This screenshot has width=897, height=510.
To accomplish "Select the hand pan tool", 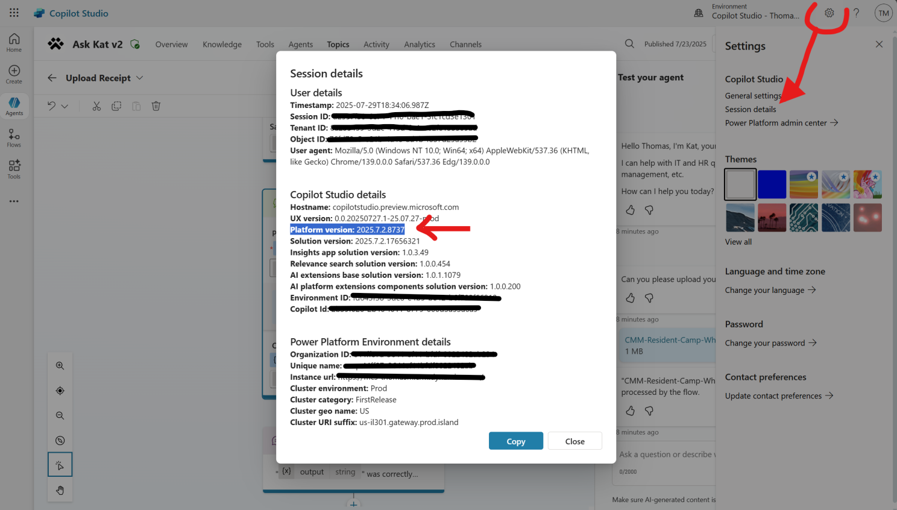I will click(x=60, y=490).
